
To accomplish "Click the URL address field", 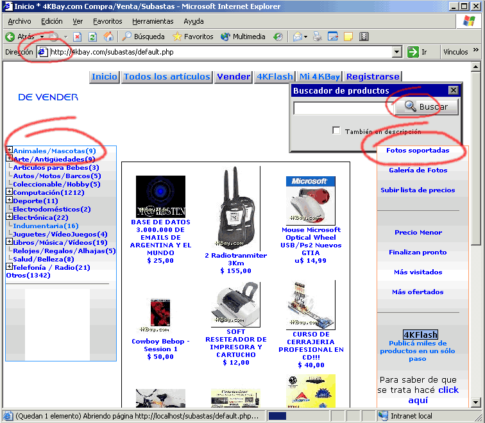I will click(220, 52).
